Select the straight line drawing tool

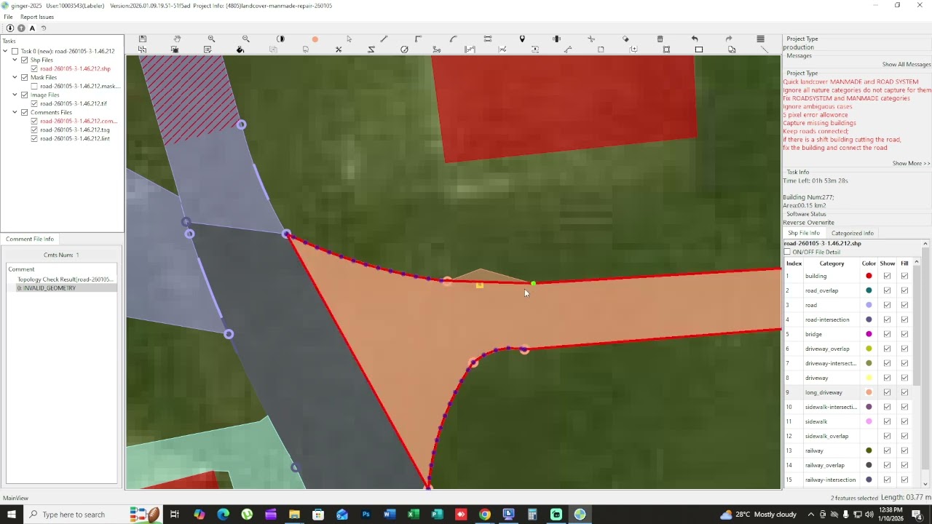[x=384, y=39]
